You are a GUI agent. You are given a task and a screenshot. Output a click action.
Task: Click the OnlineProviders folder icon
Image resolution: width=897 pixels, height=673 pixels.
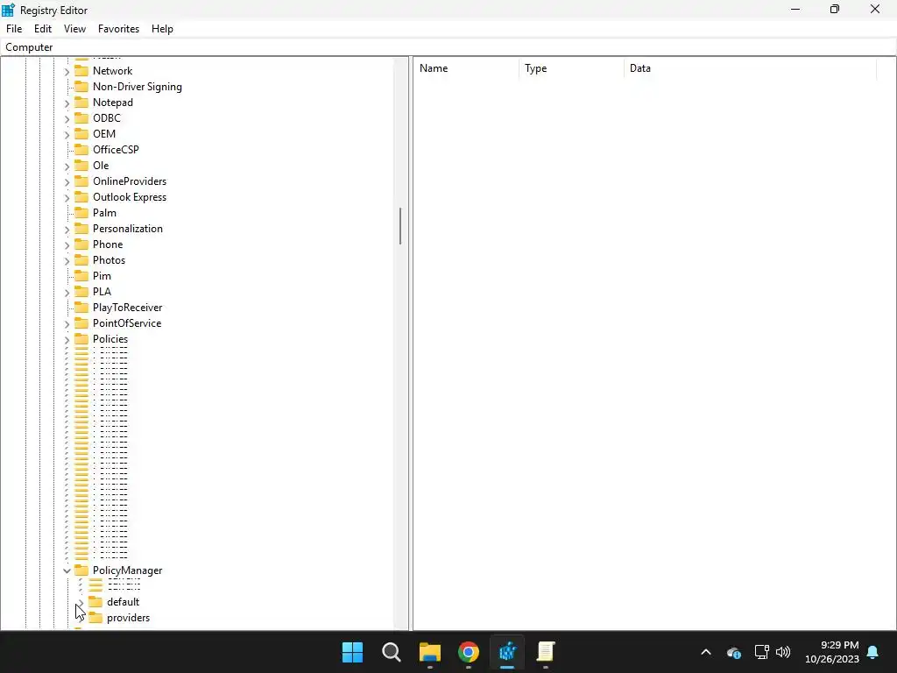81,181
